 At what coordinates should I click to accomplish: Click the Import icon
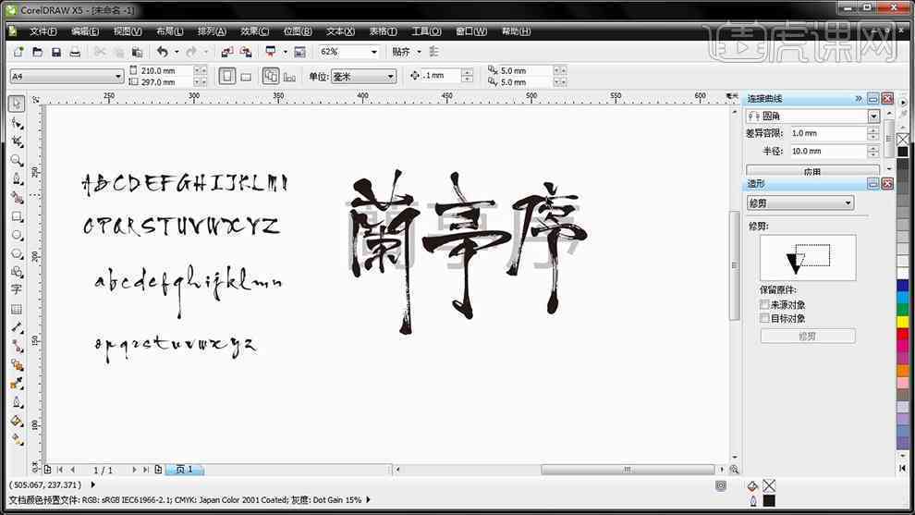227,52
